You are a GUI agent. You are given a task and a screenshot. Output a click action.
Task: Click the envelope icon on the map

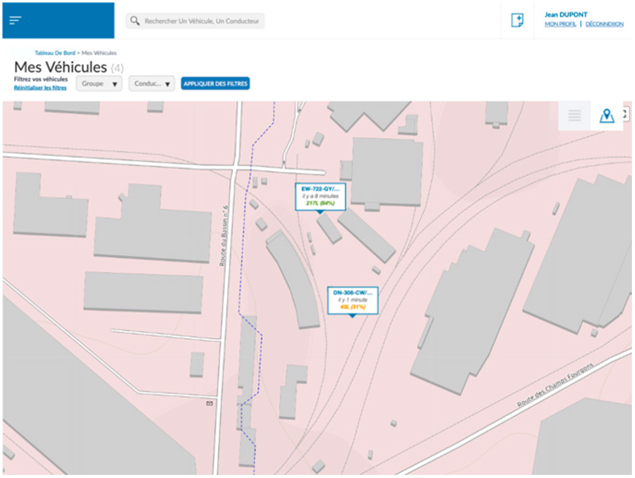click(x=209, y=404)
